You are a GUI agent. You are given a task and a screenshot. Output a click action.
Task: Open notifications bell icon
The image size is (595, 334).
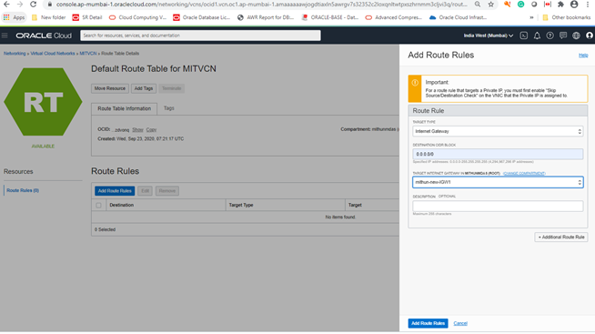click(x=537, y=35)
